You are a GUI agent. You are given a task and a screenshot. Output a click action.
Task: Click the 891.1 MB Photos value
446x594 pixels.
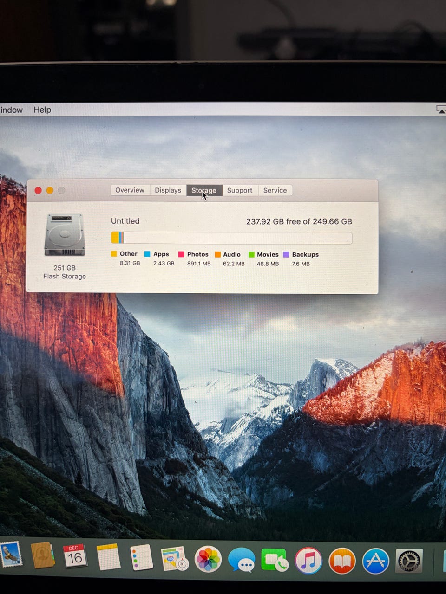[199, 264]
